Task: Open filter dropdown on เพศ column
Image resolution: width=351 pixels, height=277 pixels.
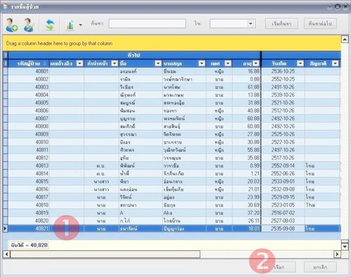Action: 228,63
